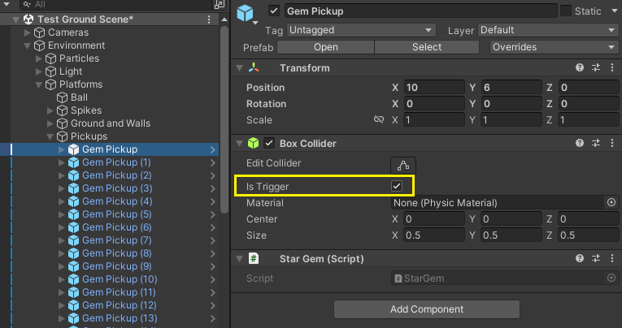Open Box Collider preset settings icon
Image resolution: width=622 pixels, height=328 pixels.
point(596,143)
